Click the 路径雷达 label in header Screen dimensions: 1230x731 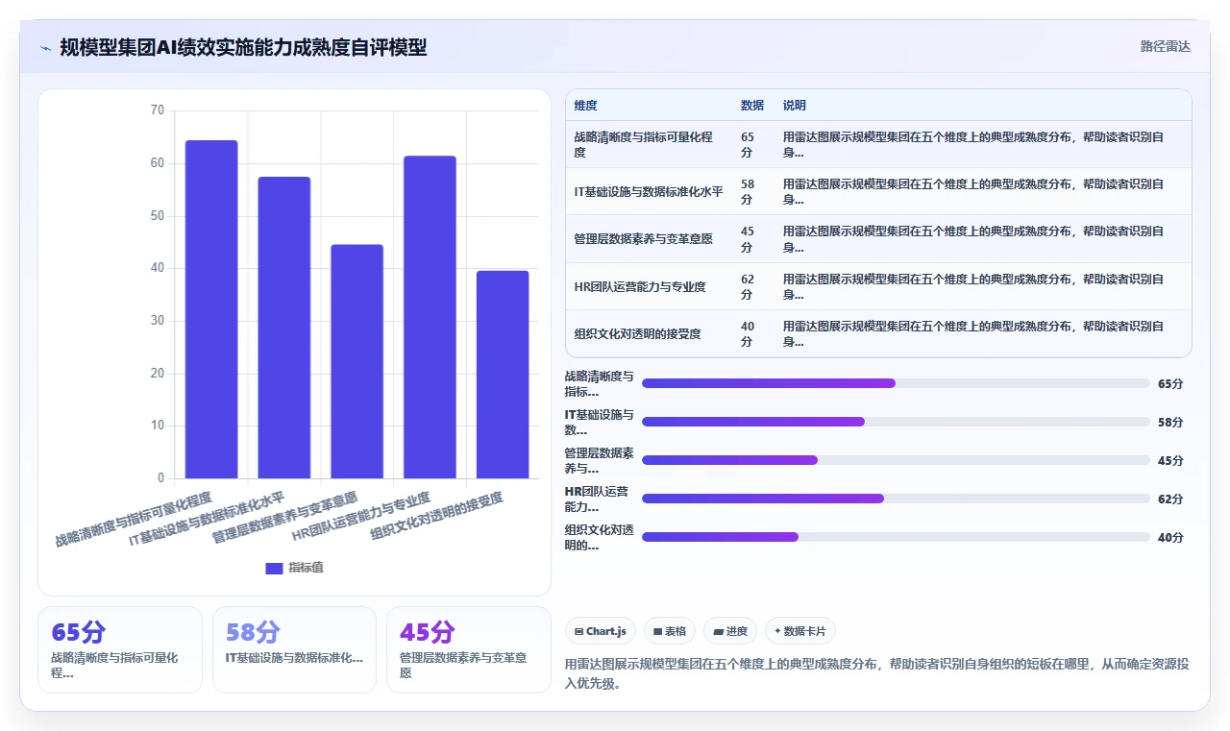point(1165,46)
